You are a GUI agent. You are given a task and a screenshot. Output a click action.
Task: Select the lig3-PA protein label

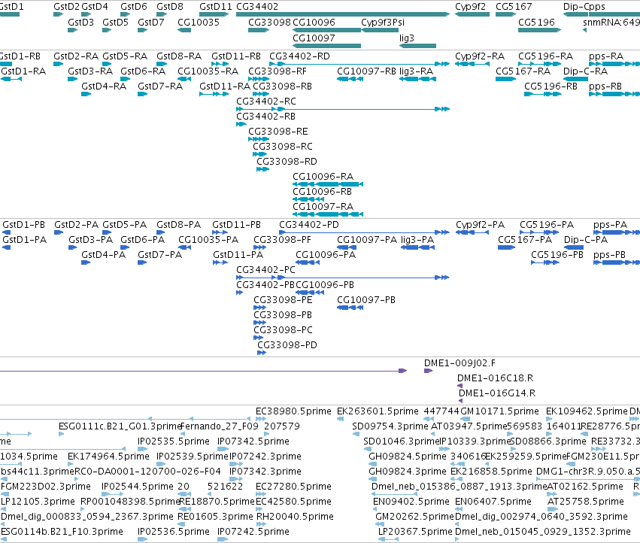click(417, 240)
